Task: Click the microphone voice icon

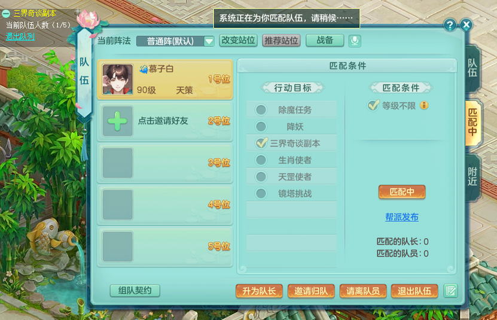Action: 355,41
